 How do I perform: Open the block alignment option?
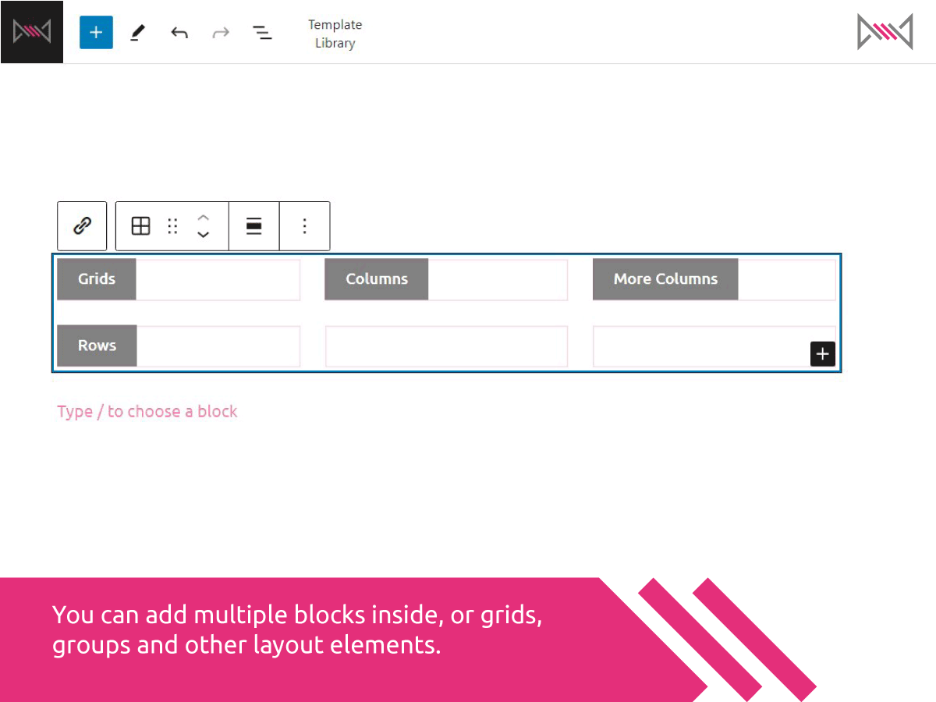(253, 226)
